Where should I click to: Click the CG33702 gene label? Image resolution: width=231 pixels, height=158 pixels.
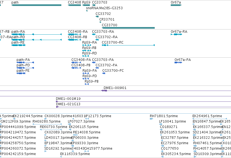(x=103, y=14)
